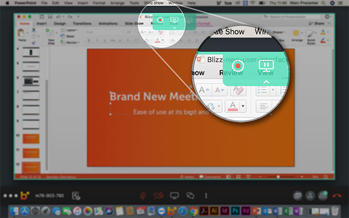Click the Home ribbon tab

point(24,23)
